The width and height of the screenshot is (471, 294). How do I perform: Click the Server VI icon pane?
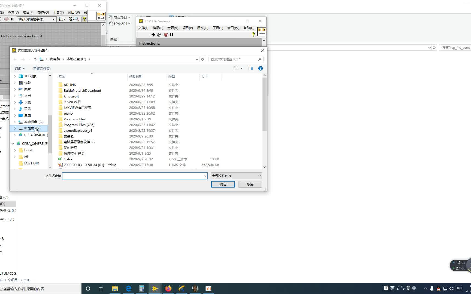(x=262, y=32)
